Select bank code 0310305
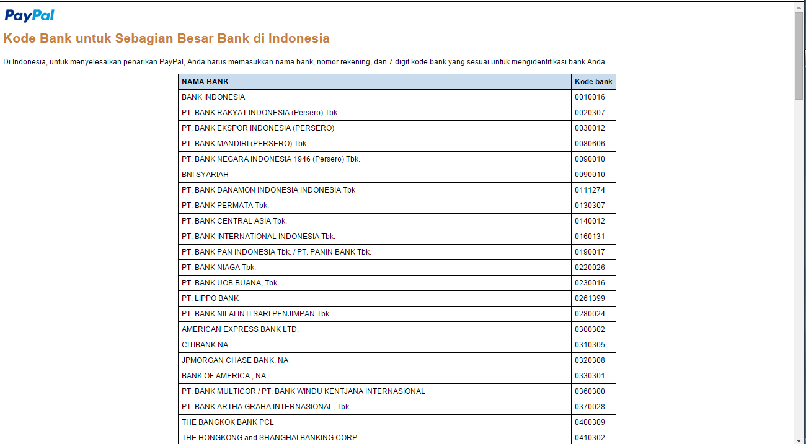The height and width of the screenshot is (444, 806). tap(590, 345)
